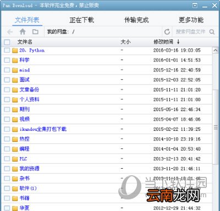The image size is (220, 211).
Task: Open the 热控 folder link
Action: (24, 139)
